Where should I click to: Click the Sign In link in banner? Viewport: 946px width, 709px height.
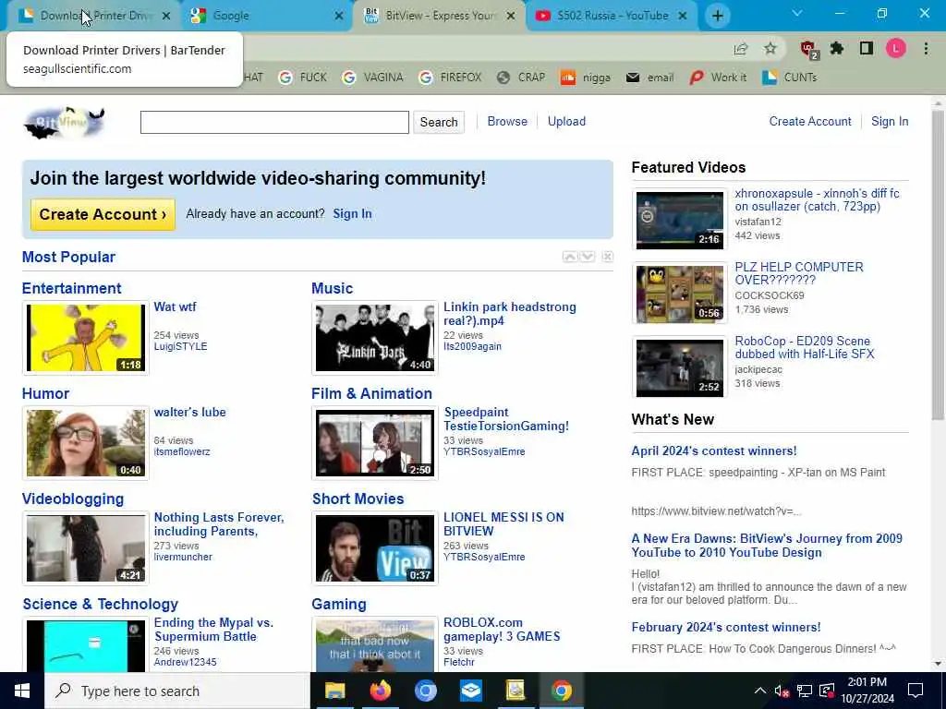pyautogui.click(x=352, y=213)
